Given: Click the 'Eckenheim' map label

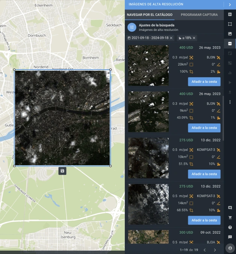Looking at the screenshot, I should tap(44, 5).
